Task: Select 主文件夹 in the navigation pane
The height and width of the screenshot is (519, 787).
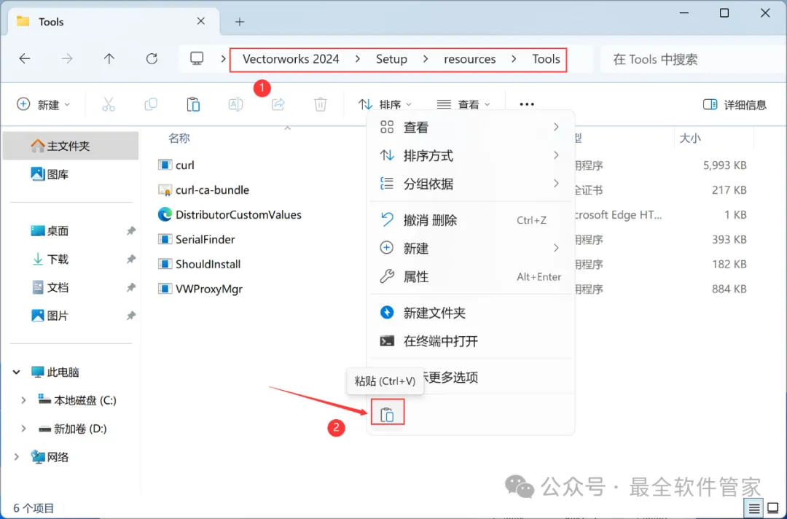Action: [71, 146]
